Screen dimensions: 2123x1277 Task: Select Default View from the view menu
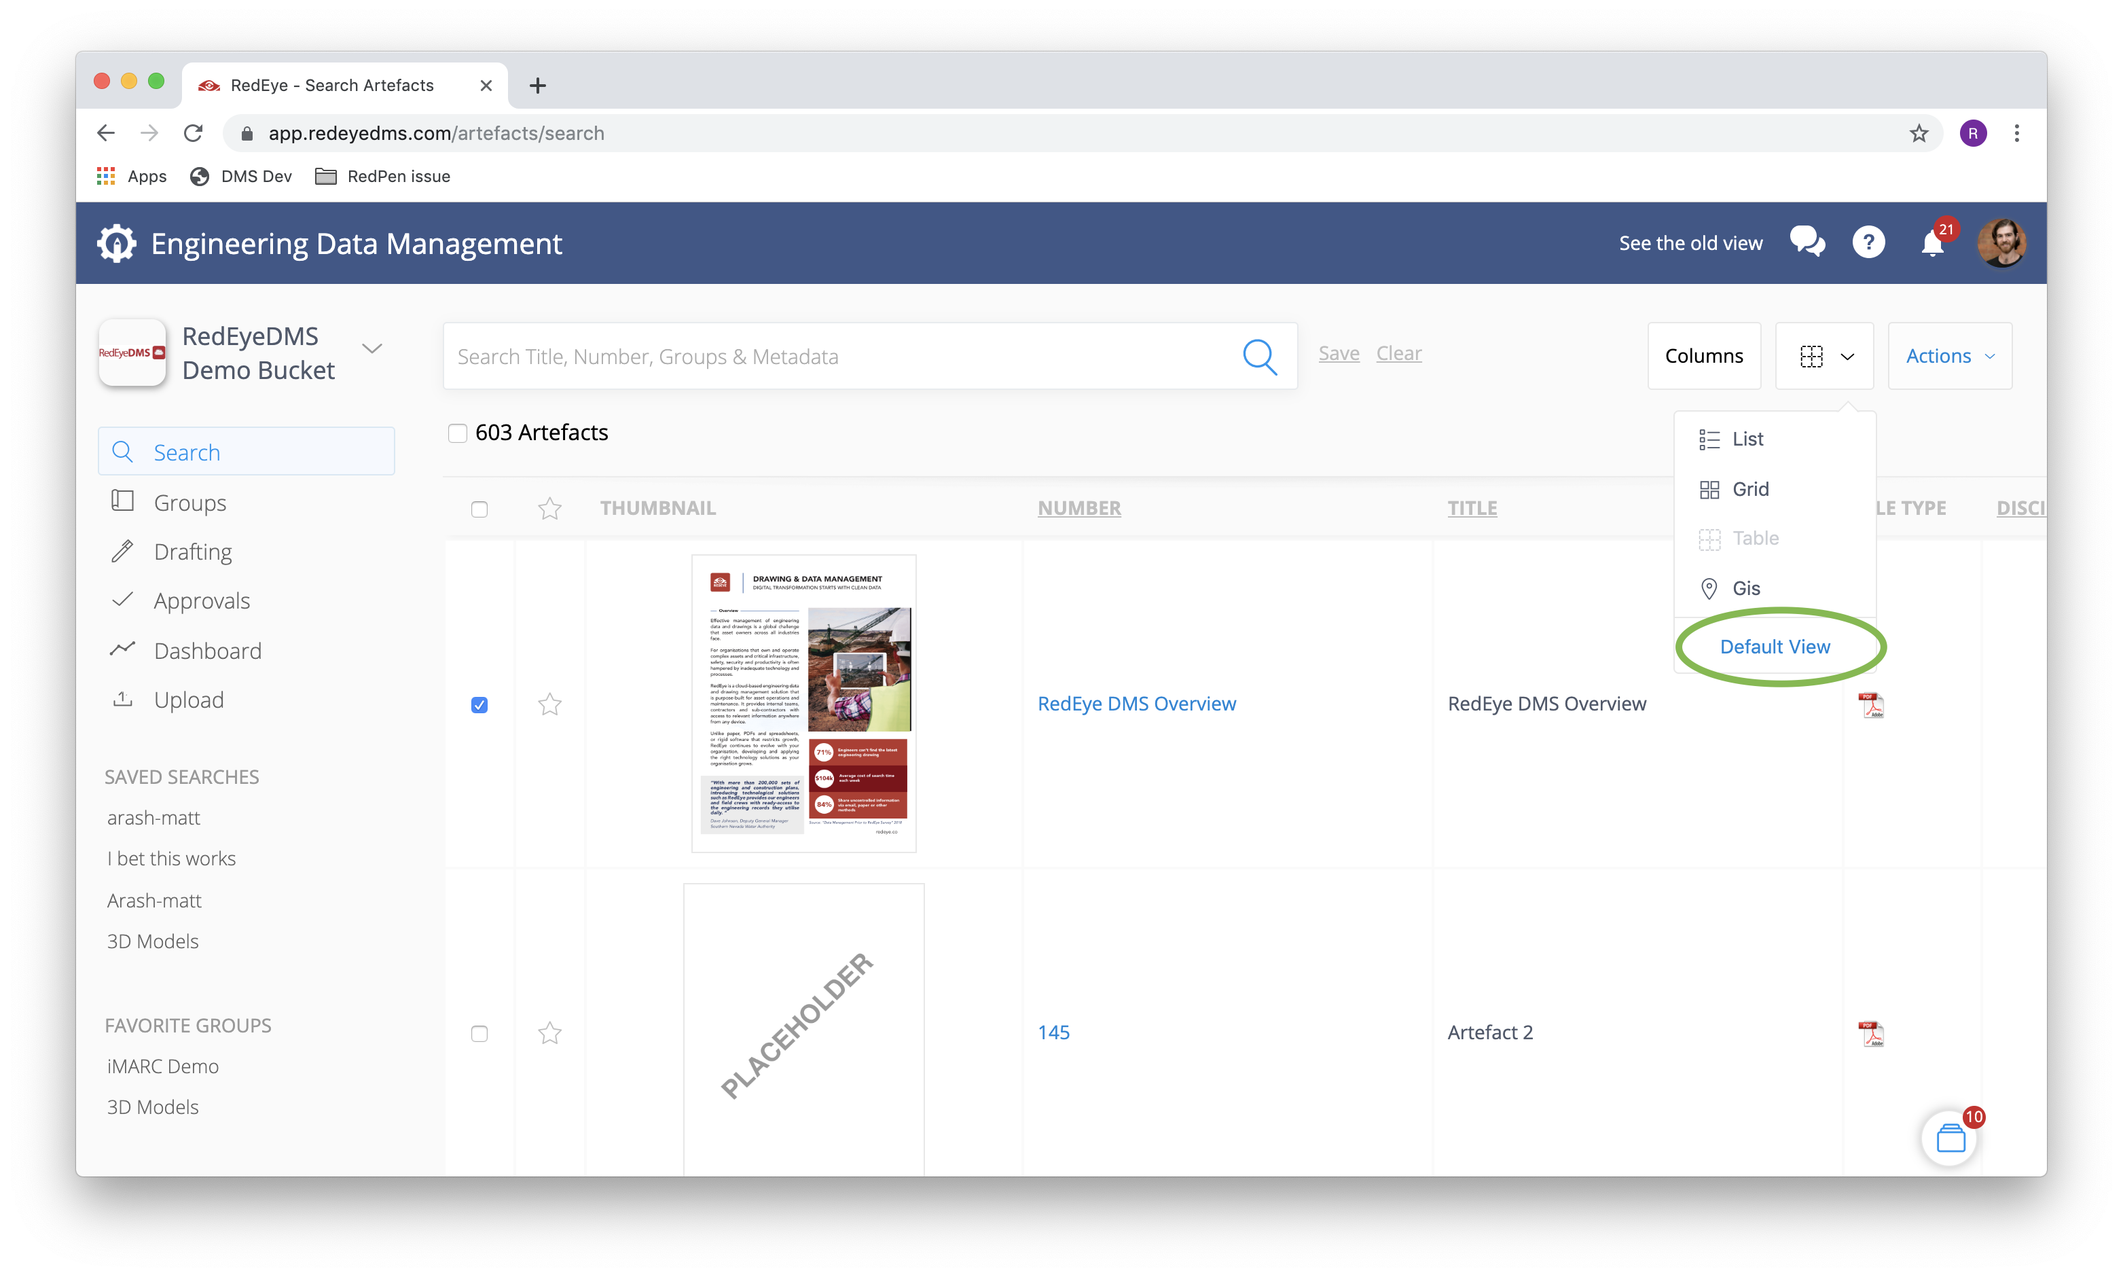click(1775, 646)
